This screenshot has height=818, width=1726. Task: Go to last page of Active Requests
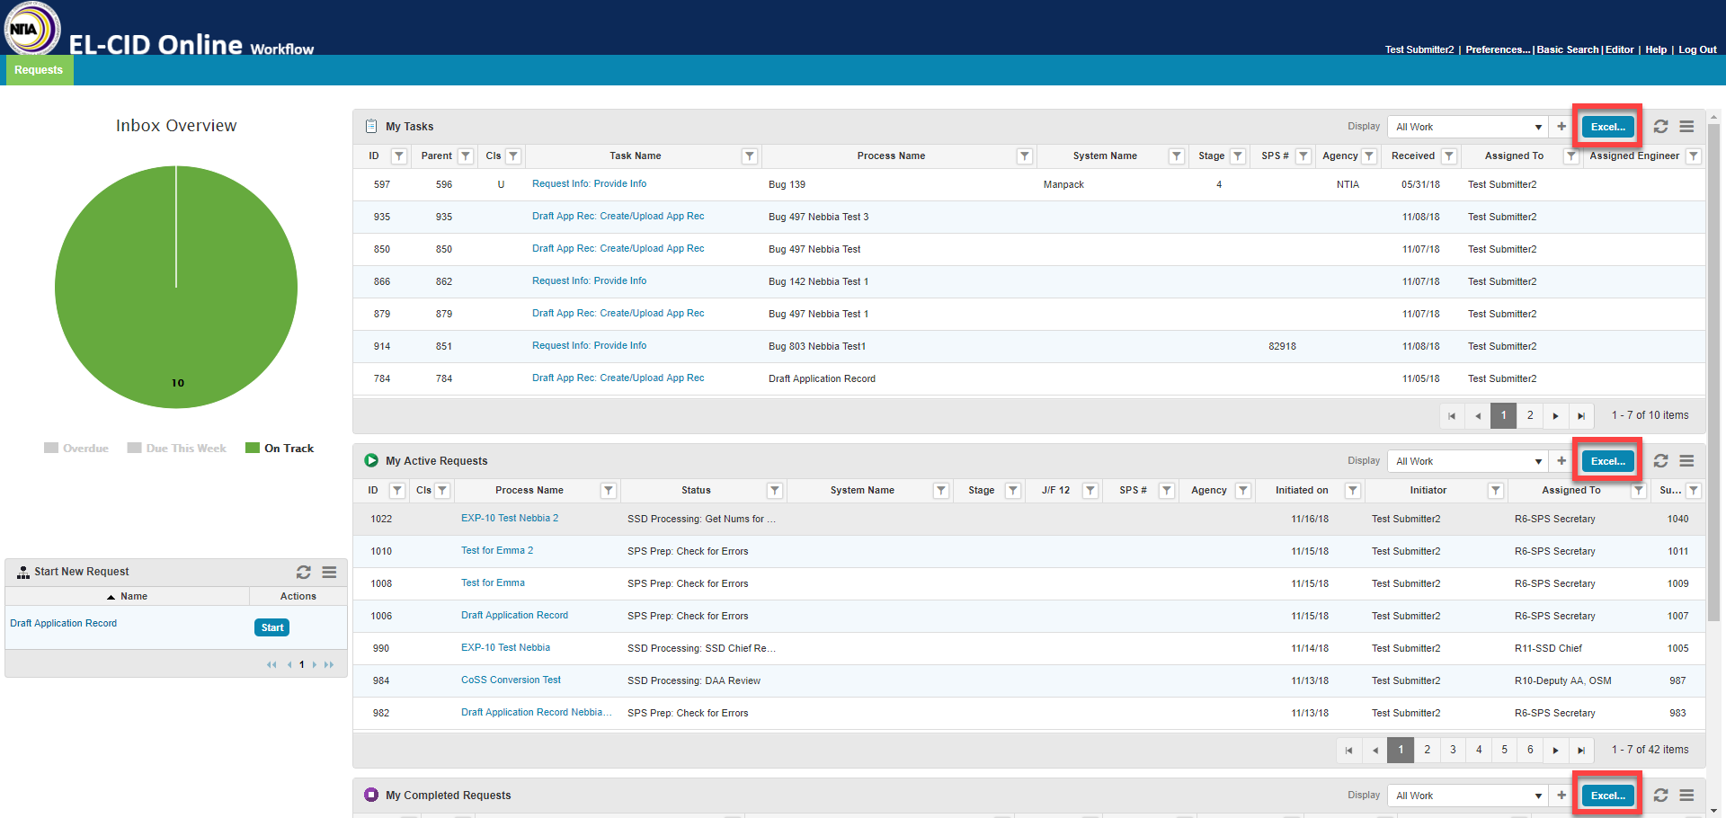coord(1581,751)
